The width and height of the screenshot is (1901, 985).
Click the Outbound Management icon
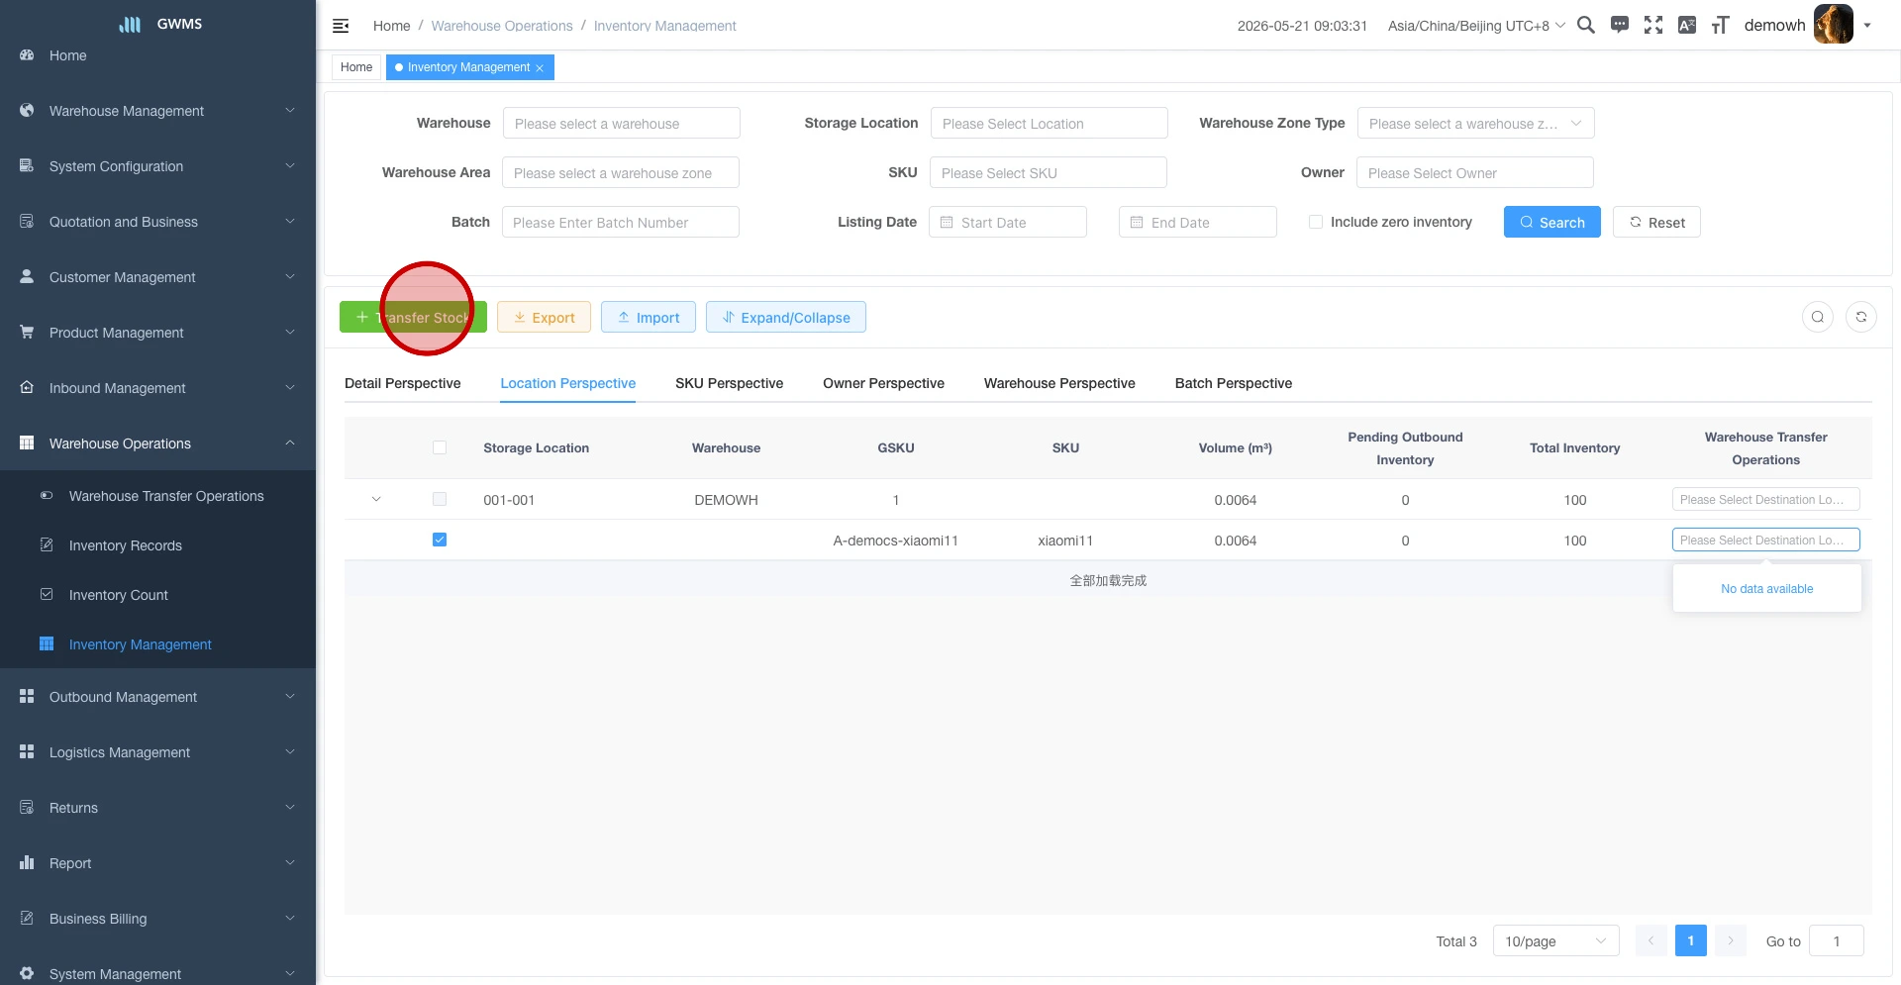click(27, 697)
